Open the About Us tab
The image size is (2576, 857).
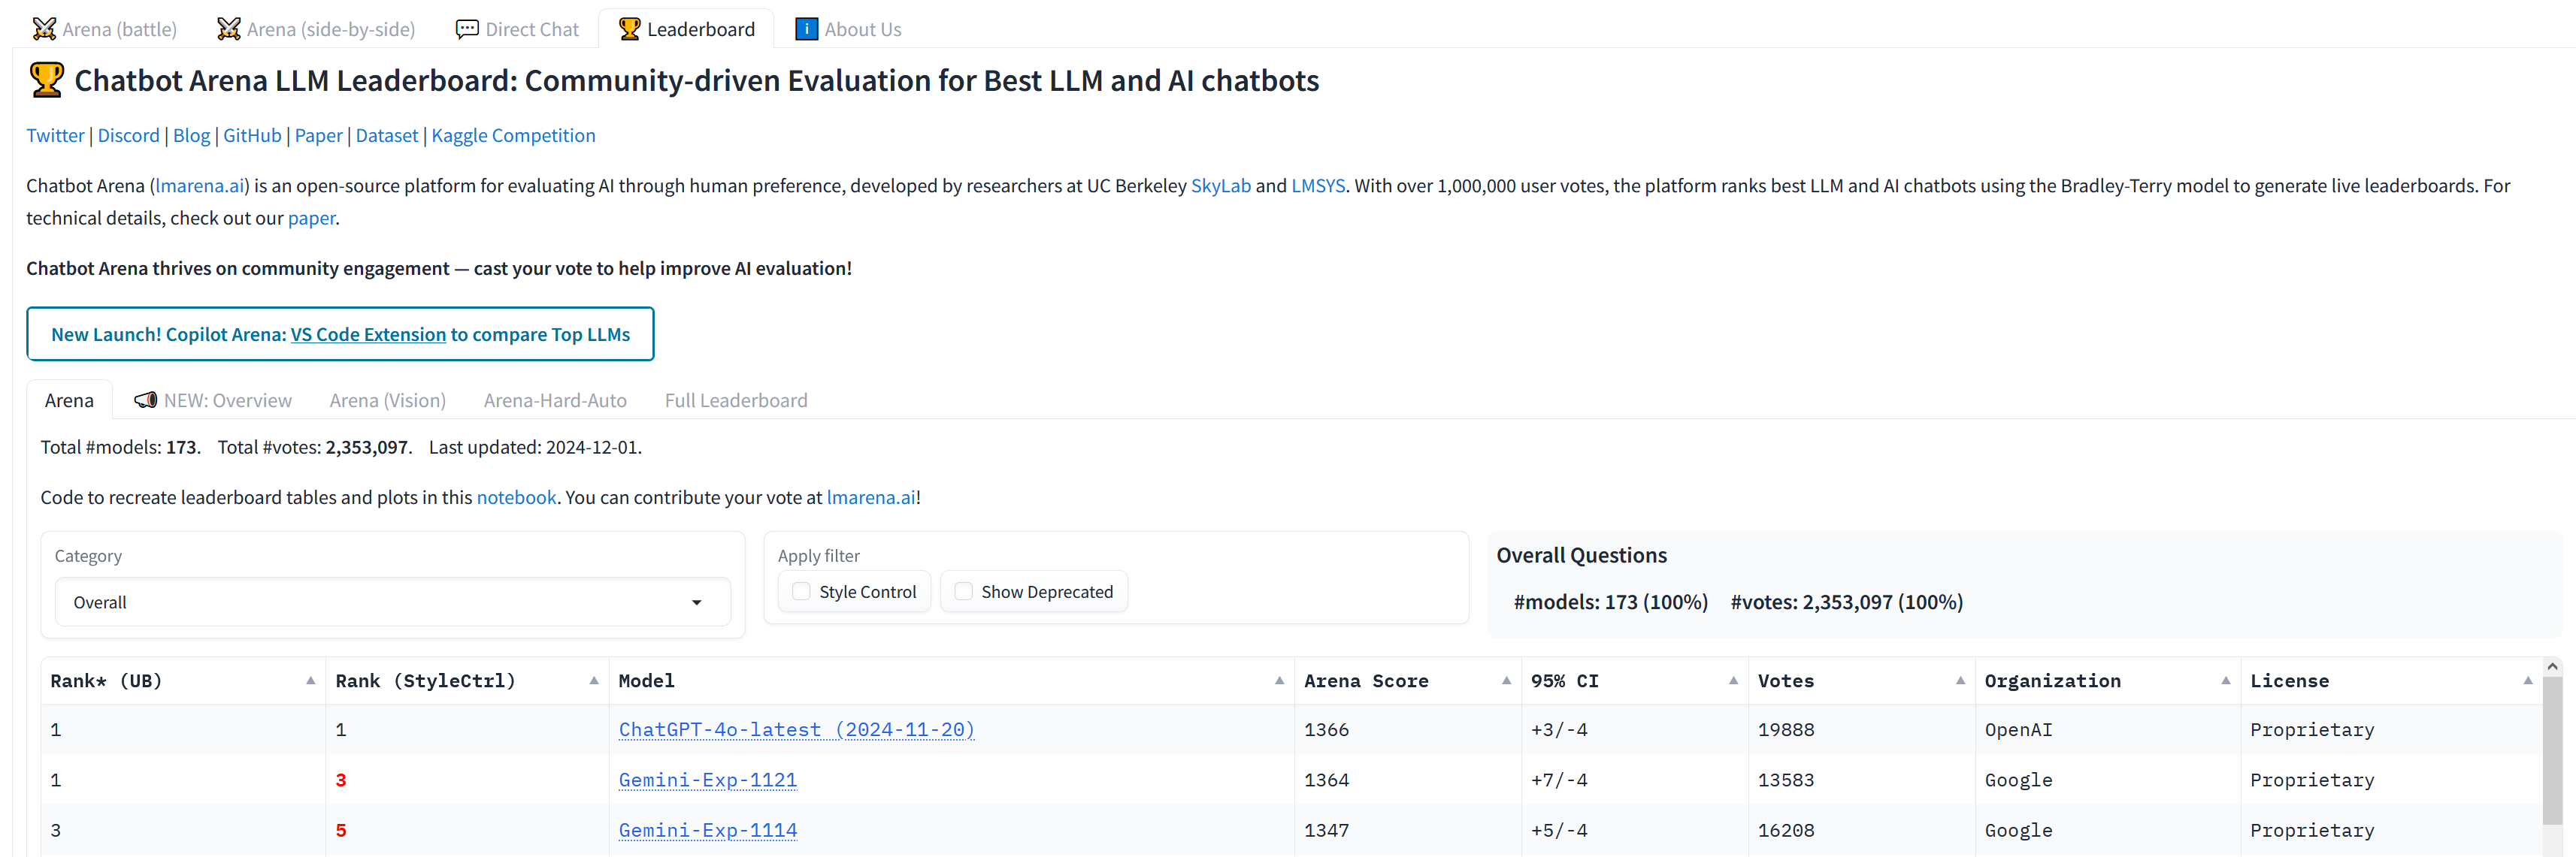click(x=848, y=29)
